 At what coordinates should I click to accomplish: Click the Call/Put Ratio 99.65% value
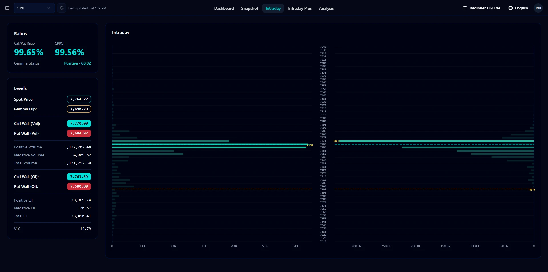[x=29, y=52]
